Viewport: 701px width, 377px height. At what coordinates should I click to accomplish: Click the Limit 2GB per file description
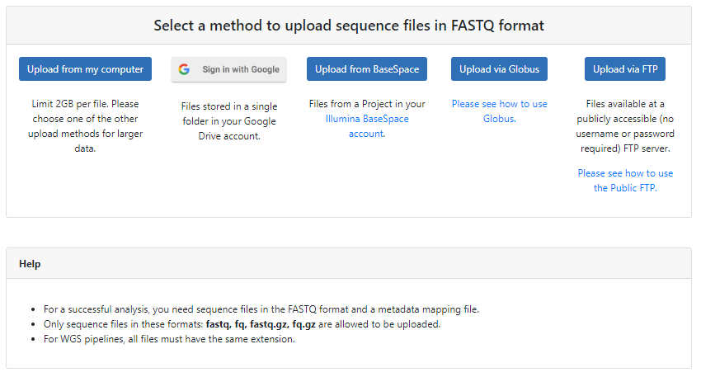point(86,126)
